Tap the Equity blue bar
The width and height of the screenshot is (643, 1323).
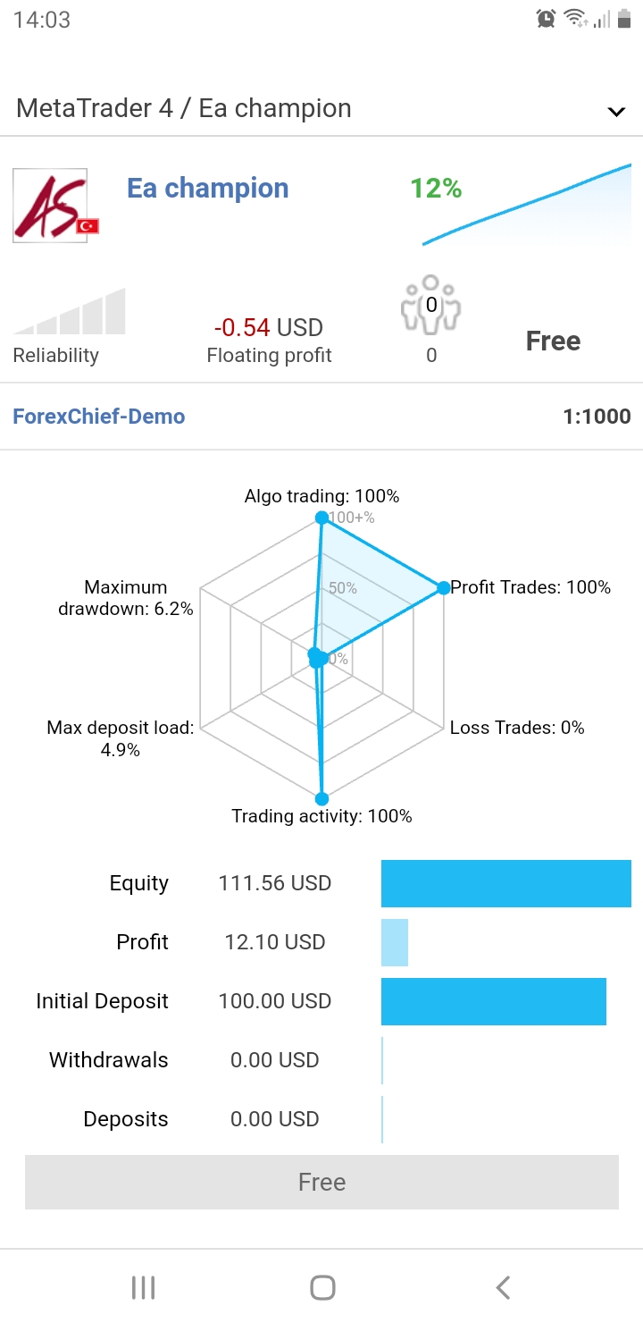(505, 883)
